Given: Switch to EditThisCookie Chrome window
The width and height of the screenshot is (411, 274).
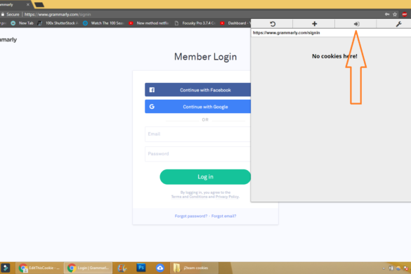Looking at the screenshot, I should 39,268.
